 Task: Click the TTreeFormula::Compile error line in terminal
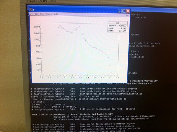coord(65,97)
